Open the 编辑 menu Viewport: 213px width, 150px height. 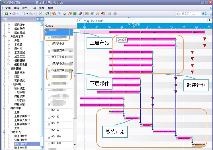[16, 8]
